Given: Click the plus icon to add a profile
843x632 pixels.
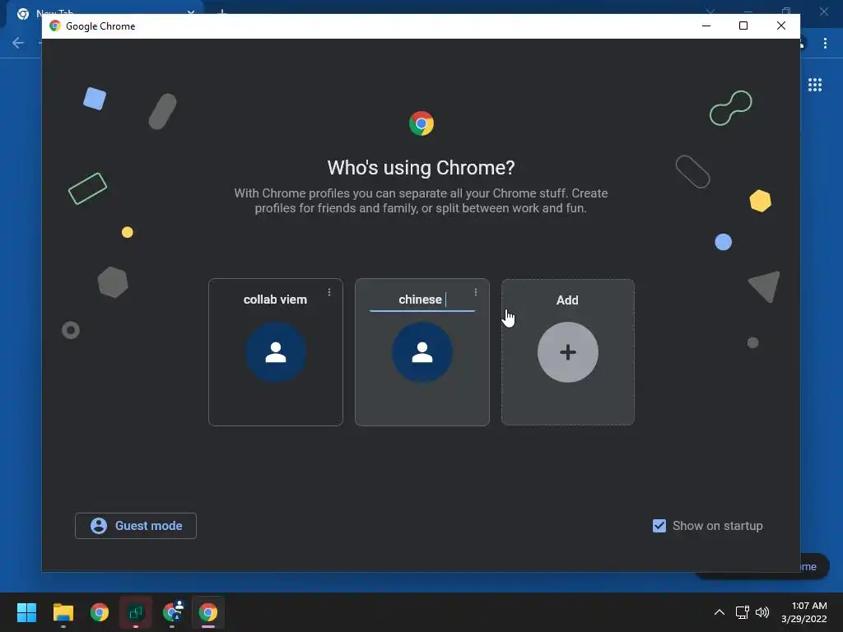Looking at the screenshot, I should (x=568, y=352).
